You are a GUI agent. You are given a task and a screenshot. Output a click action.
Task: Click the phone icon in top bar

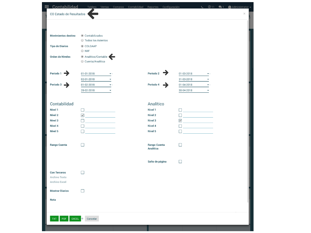(202, 7)
